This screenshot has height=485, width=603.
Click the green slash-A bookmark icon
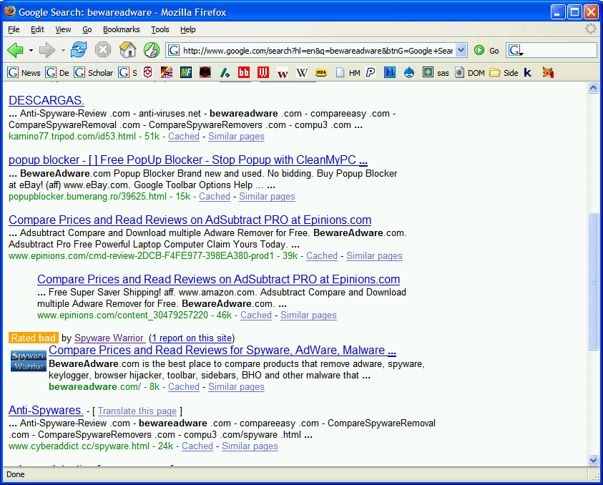225,72
